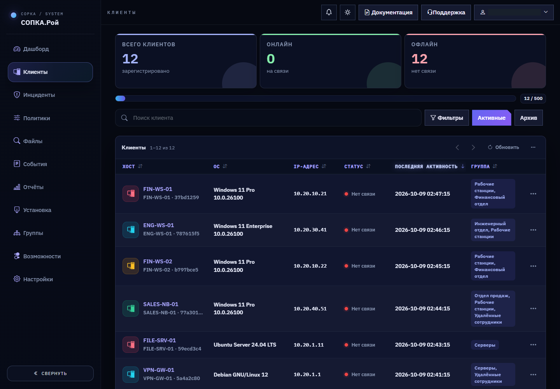Open Дашборд in the sidebar
The image size is (560, 389).
50,49
